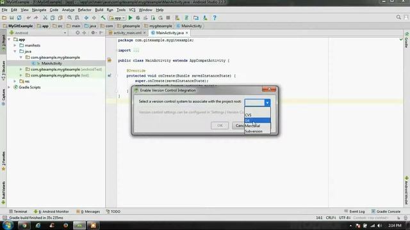This screenshot has width=410, height=230.
Task: Click the Scroll from Source target icon
Action: pos(78,33)
